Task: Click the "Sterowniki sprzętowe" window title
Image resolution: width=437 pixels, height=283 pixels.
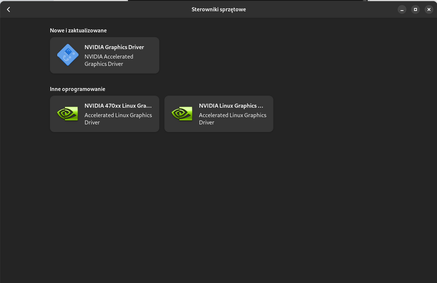Action: click(218, 9)
